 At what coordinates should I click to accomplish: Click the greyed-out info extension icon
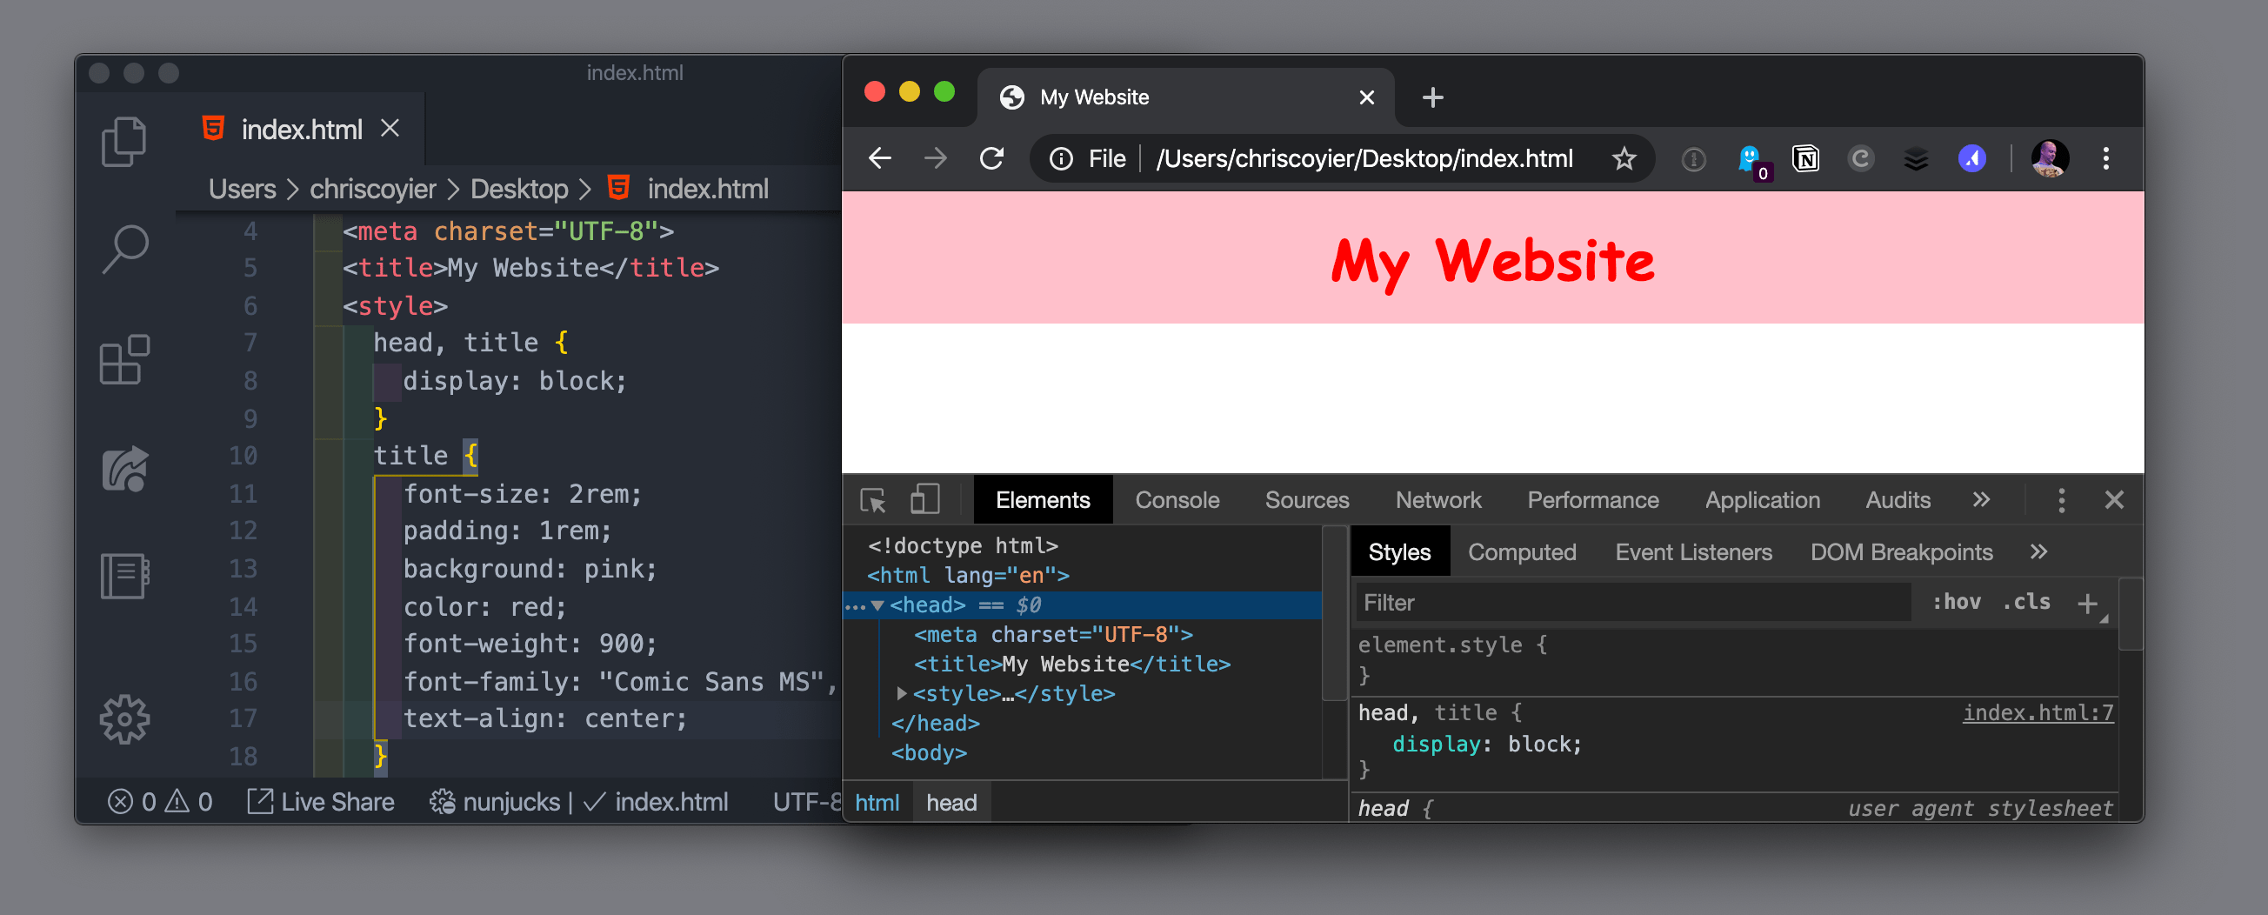tap(1693, 159)
